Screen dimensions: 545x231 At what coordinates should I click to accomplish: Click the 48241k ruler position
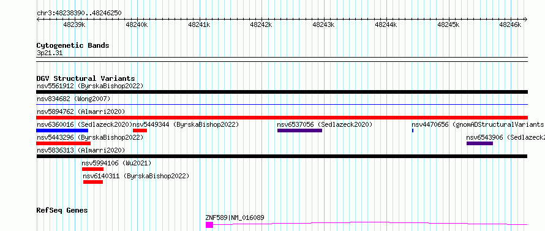point(199,25)
